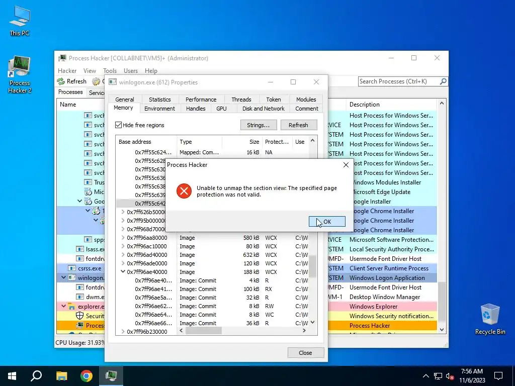Expand the 0x7ff96b230000 memory region
515x386 pixels.
point(123,332)
